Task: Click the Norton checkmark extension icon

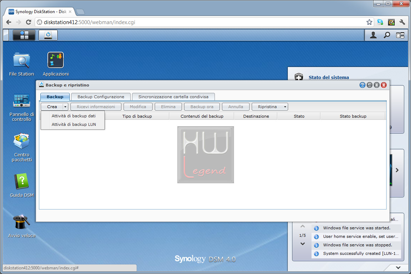Action: click(x=391, y=22)
